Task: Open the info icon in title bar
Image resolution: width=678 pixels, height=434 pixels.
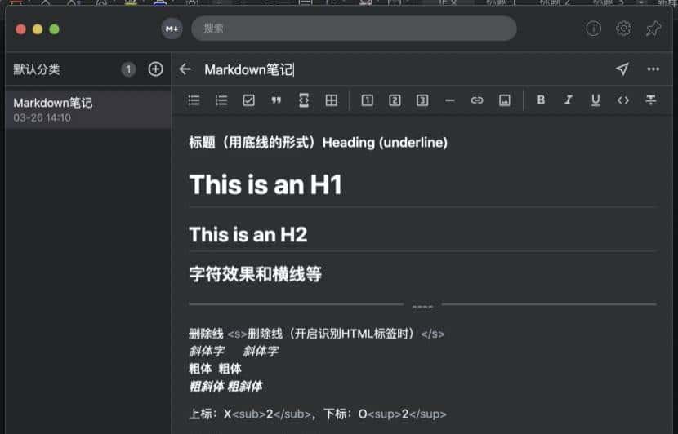Action: click(594, 29)
